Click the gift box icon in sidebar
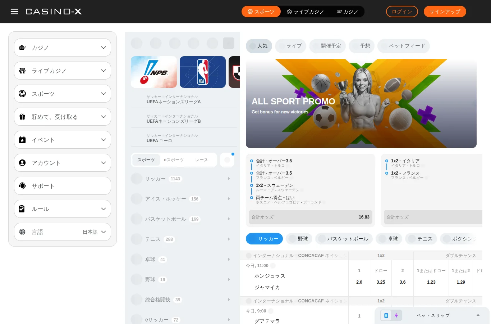The width and height of the screenshot is (491, 324). pos(22,117)
